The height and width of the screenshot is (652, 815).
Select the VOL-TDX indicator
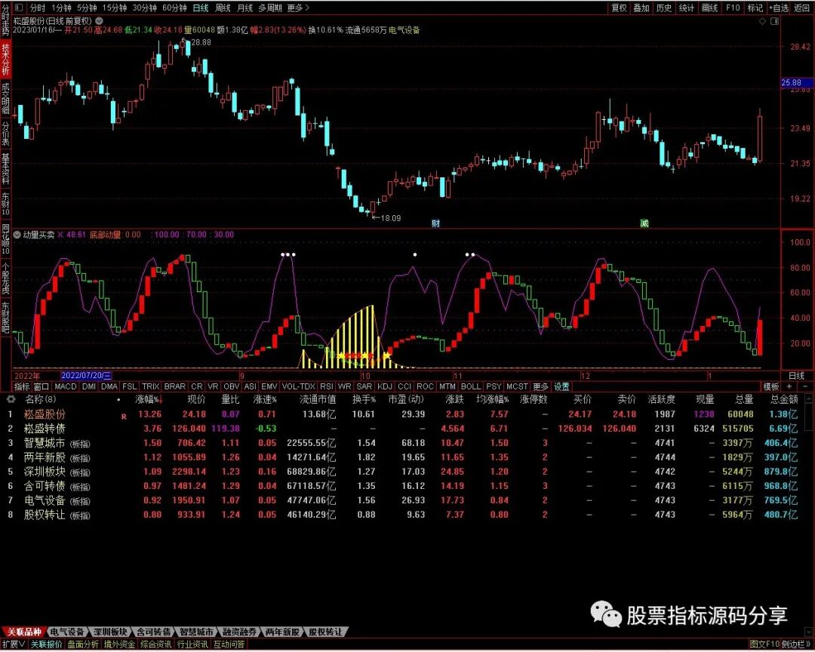[298, 387]
